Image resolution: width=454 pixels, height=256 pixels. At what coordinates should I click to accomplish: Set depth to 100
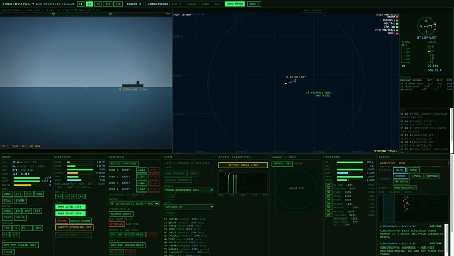pos(27,211)
